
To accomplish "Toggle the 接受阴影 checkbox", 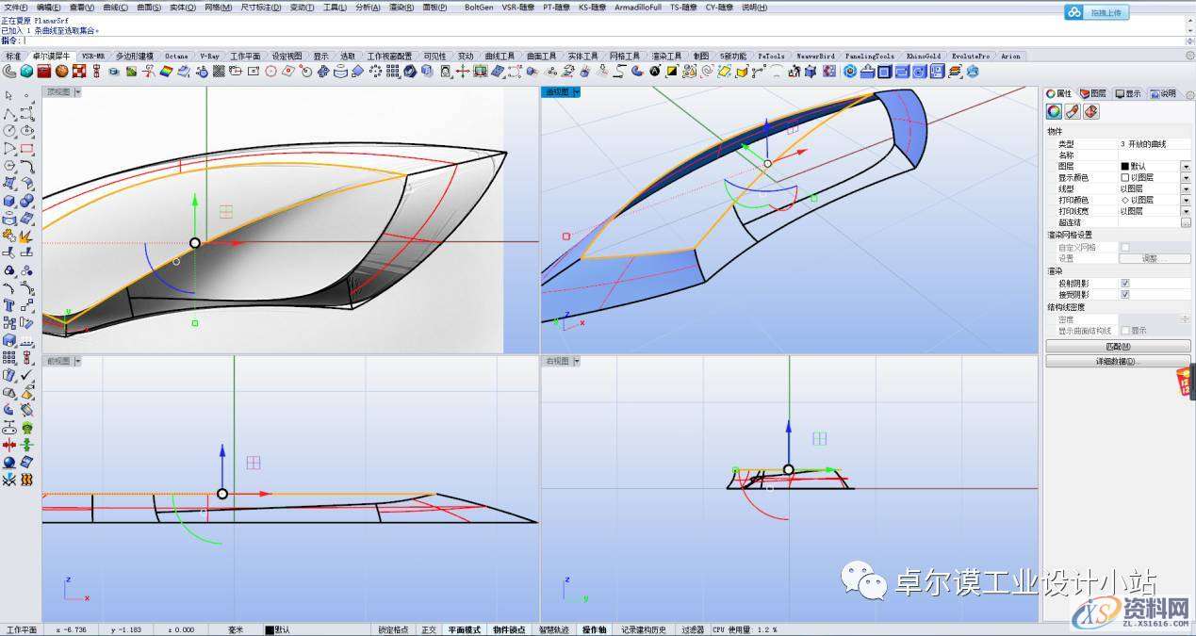I will point(1124,294).
